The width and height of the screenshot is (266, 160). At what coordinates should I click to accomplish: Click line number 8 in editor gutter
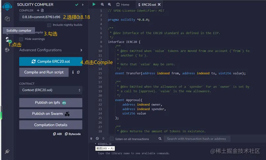[101, 42]
